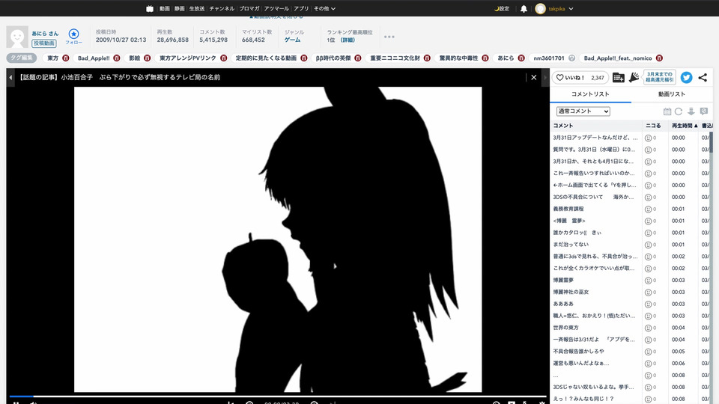Reload the comment list
This screenshot has width=719, height=404.
(x=679, y=111)
